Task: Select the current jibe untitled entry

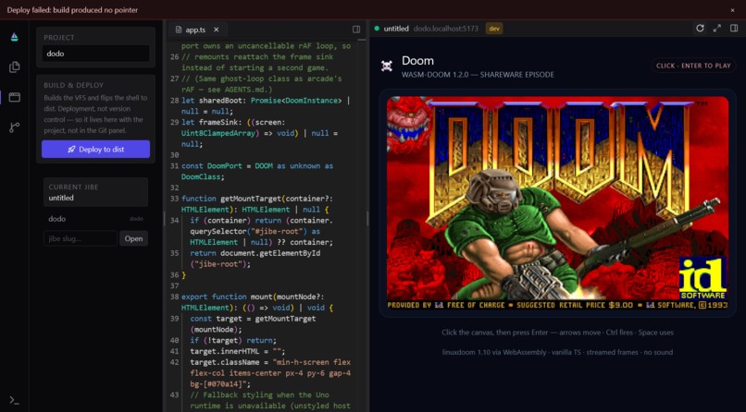Action: pyautogui.click(x=95, y=192)
